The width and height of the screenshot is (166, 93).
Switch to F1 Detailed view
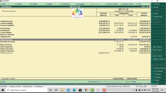[x=158, y=4]
